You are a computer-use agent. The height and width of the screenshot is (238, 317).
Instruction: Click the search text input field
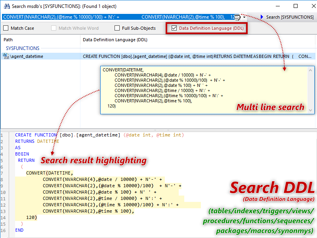point(118,17)
